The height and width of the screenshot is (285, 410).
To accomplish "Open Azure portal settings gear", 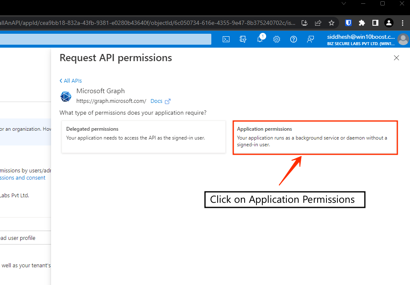I will (x=277, y=39).
